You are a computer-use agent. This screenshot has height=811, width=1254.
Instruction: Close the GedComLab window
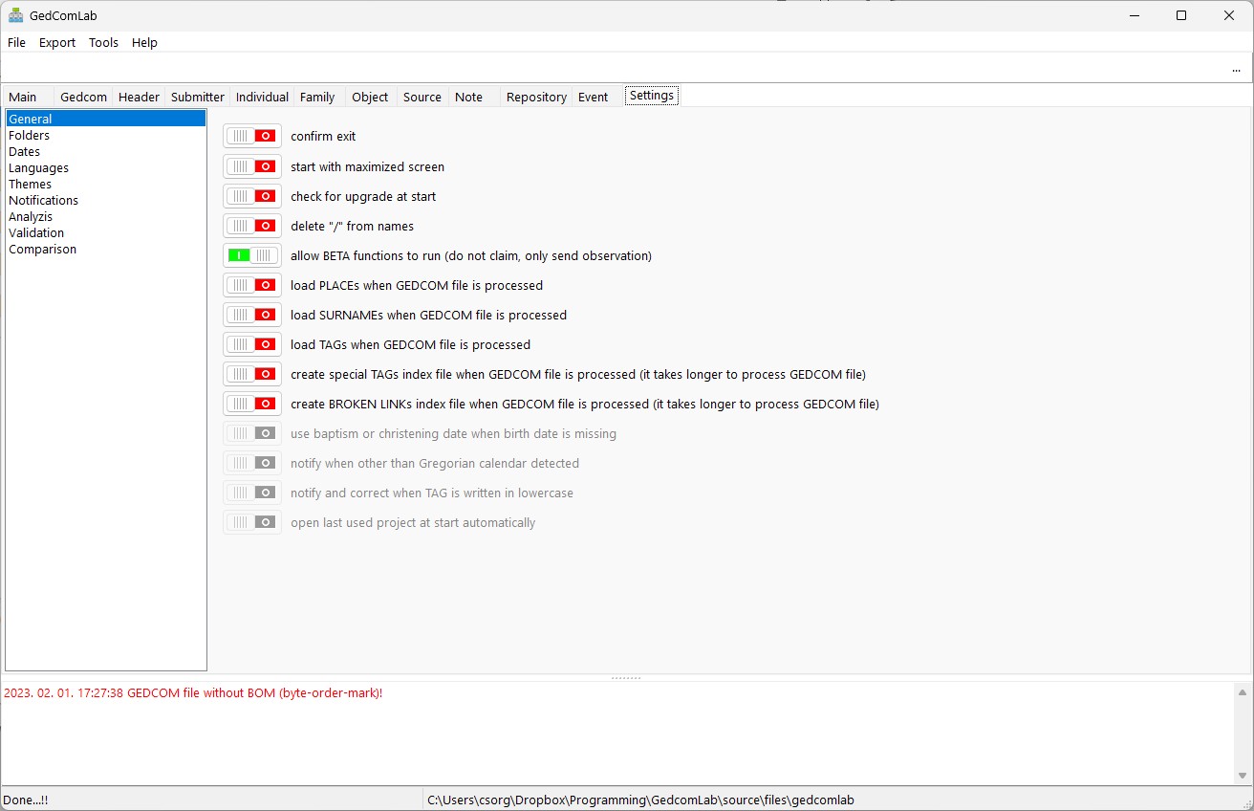pos(1229,15)
